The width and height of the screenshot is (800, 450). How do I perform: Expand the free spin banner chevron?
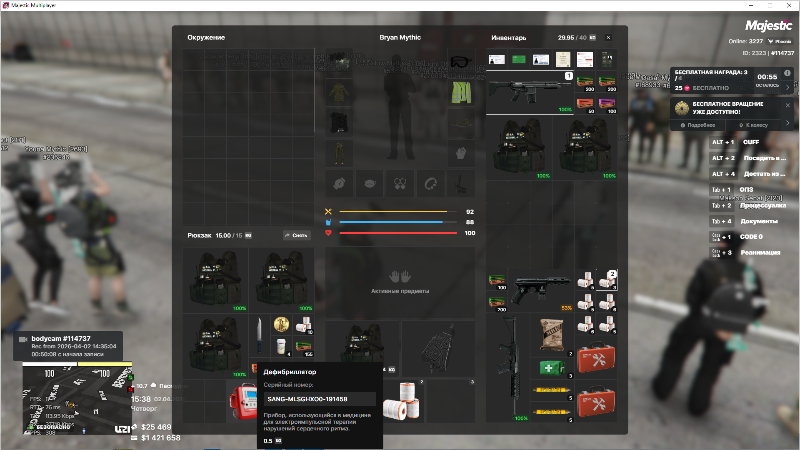coord(787,123)
